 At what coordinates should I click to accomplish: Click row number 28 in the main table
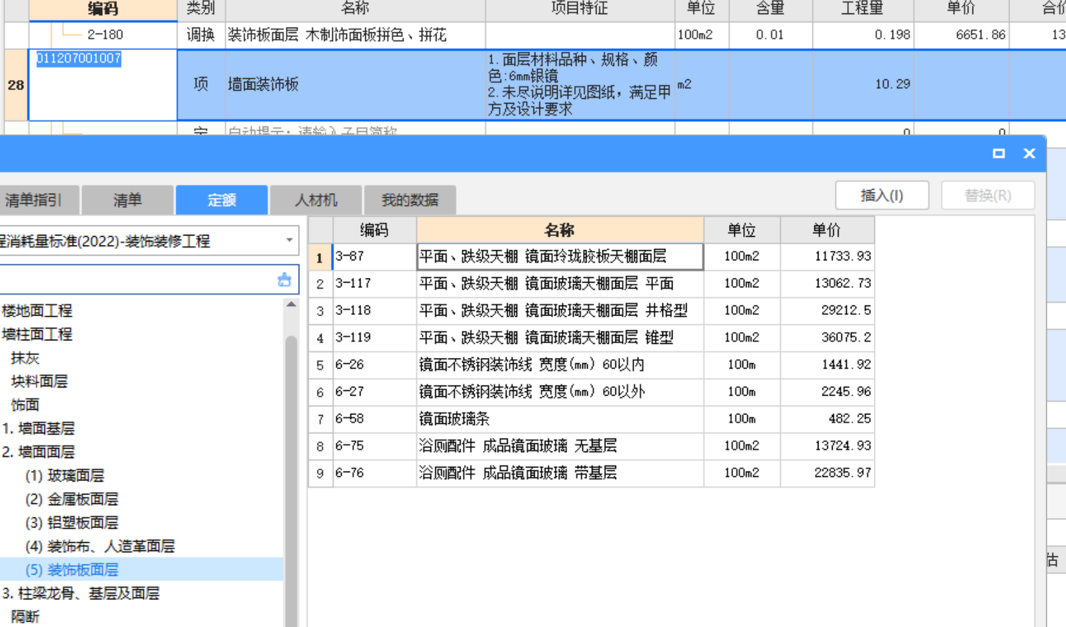click(x=15, y=85)
